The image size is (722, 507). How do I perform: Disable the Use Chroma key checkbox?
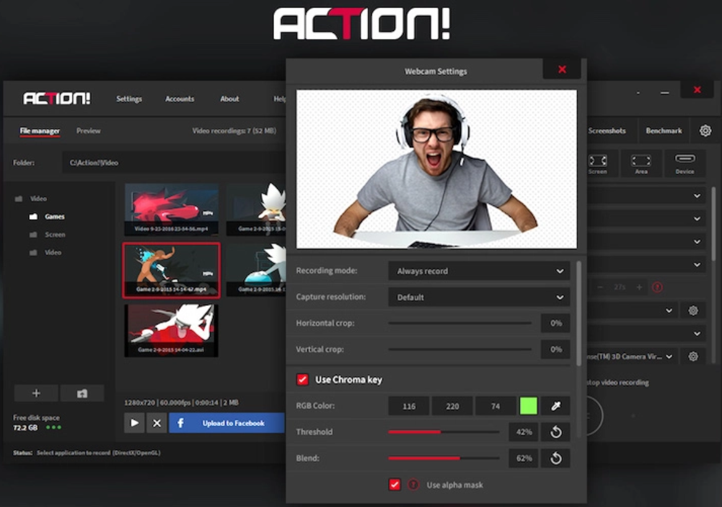[x=302, y=379]
